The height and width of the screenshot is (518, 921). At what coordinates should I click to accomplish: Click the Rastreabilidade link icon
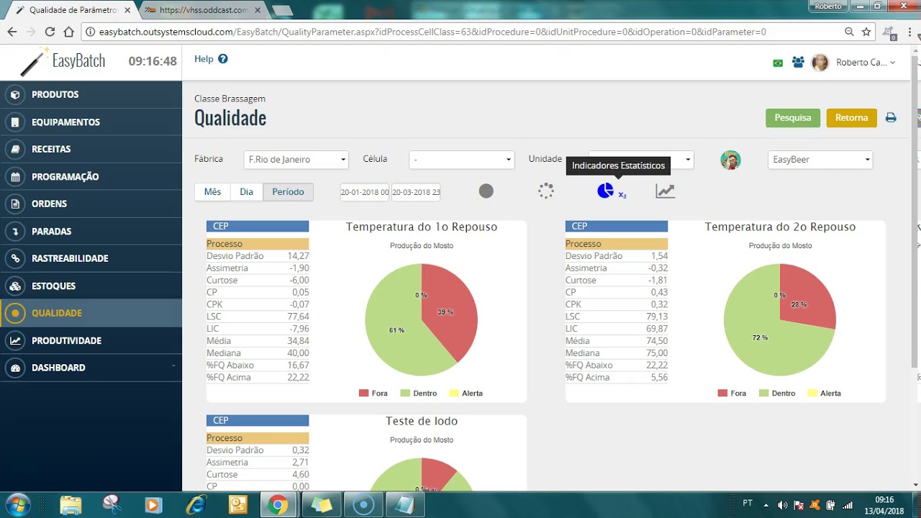point(15,258)
